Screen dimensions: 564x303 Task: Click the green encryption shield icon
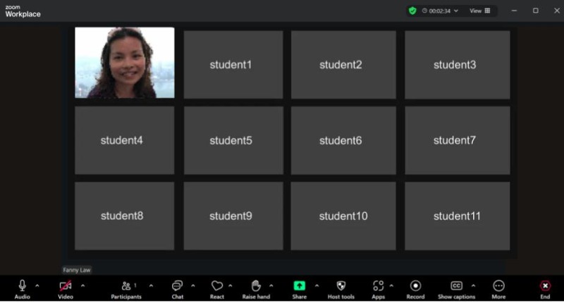(412, 11)
